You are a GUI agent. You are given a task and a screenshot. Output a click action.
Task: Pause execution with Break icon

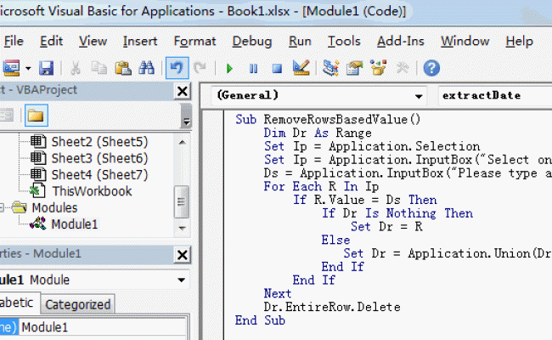coord(253,68)
